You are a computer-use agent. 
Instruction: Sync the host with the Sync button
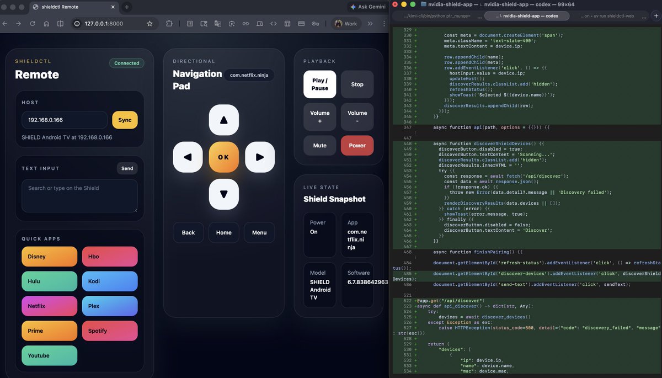pyautogui.click(x=125, y=120)
